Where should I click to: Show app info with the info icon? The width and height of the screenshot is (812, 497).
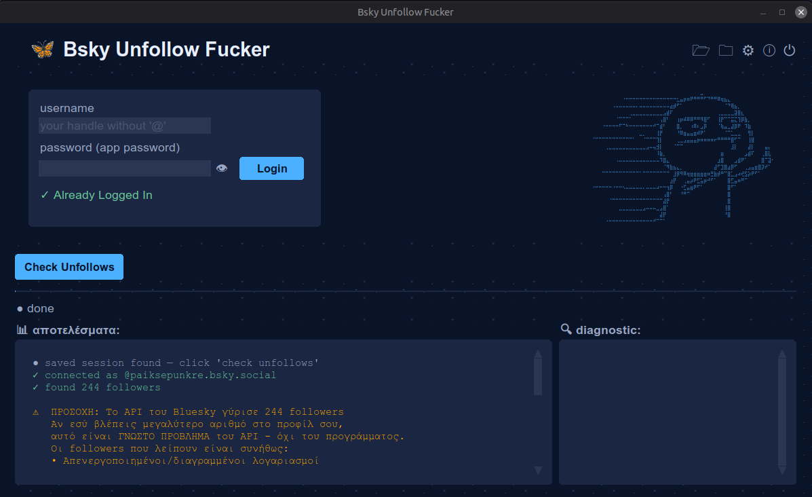(x=769, y=50)
